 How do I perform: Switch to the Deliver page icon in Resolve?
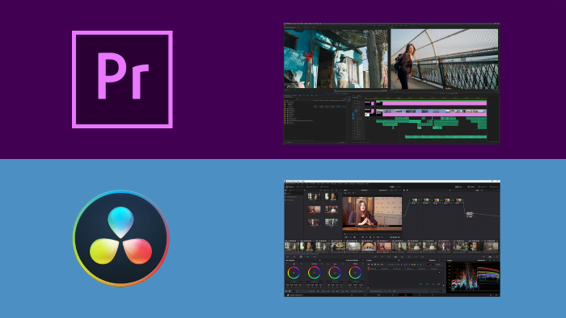[x=433, y=295]
